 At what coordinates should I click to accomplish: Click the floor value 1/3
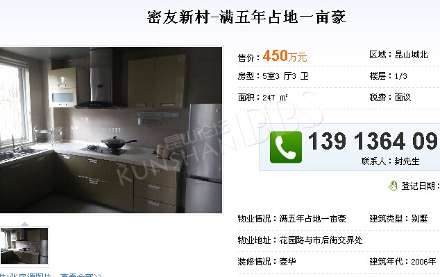click(x=400, y=76)
